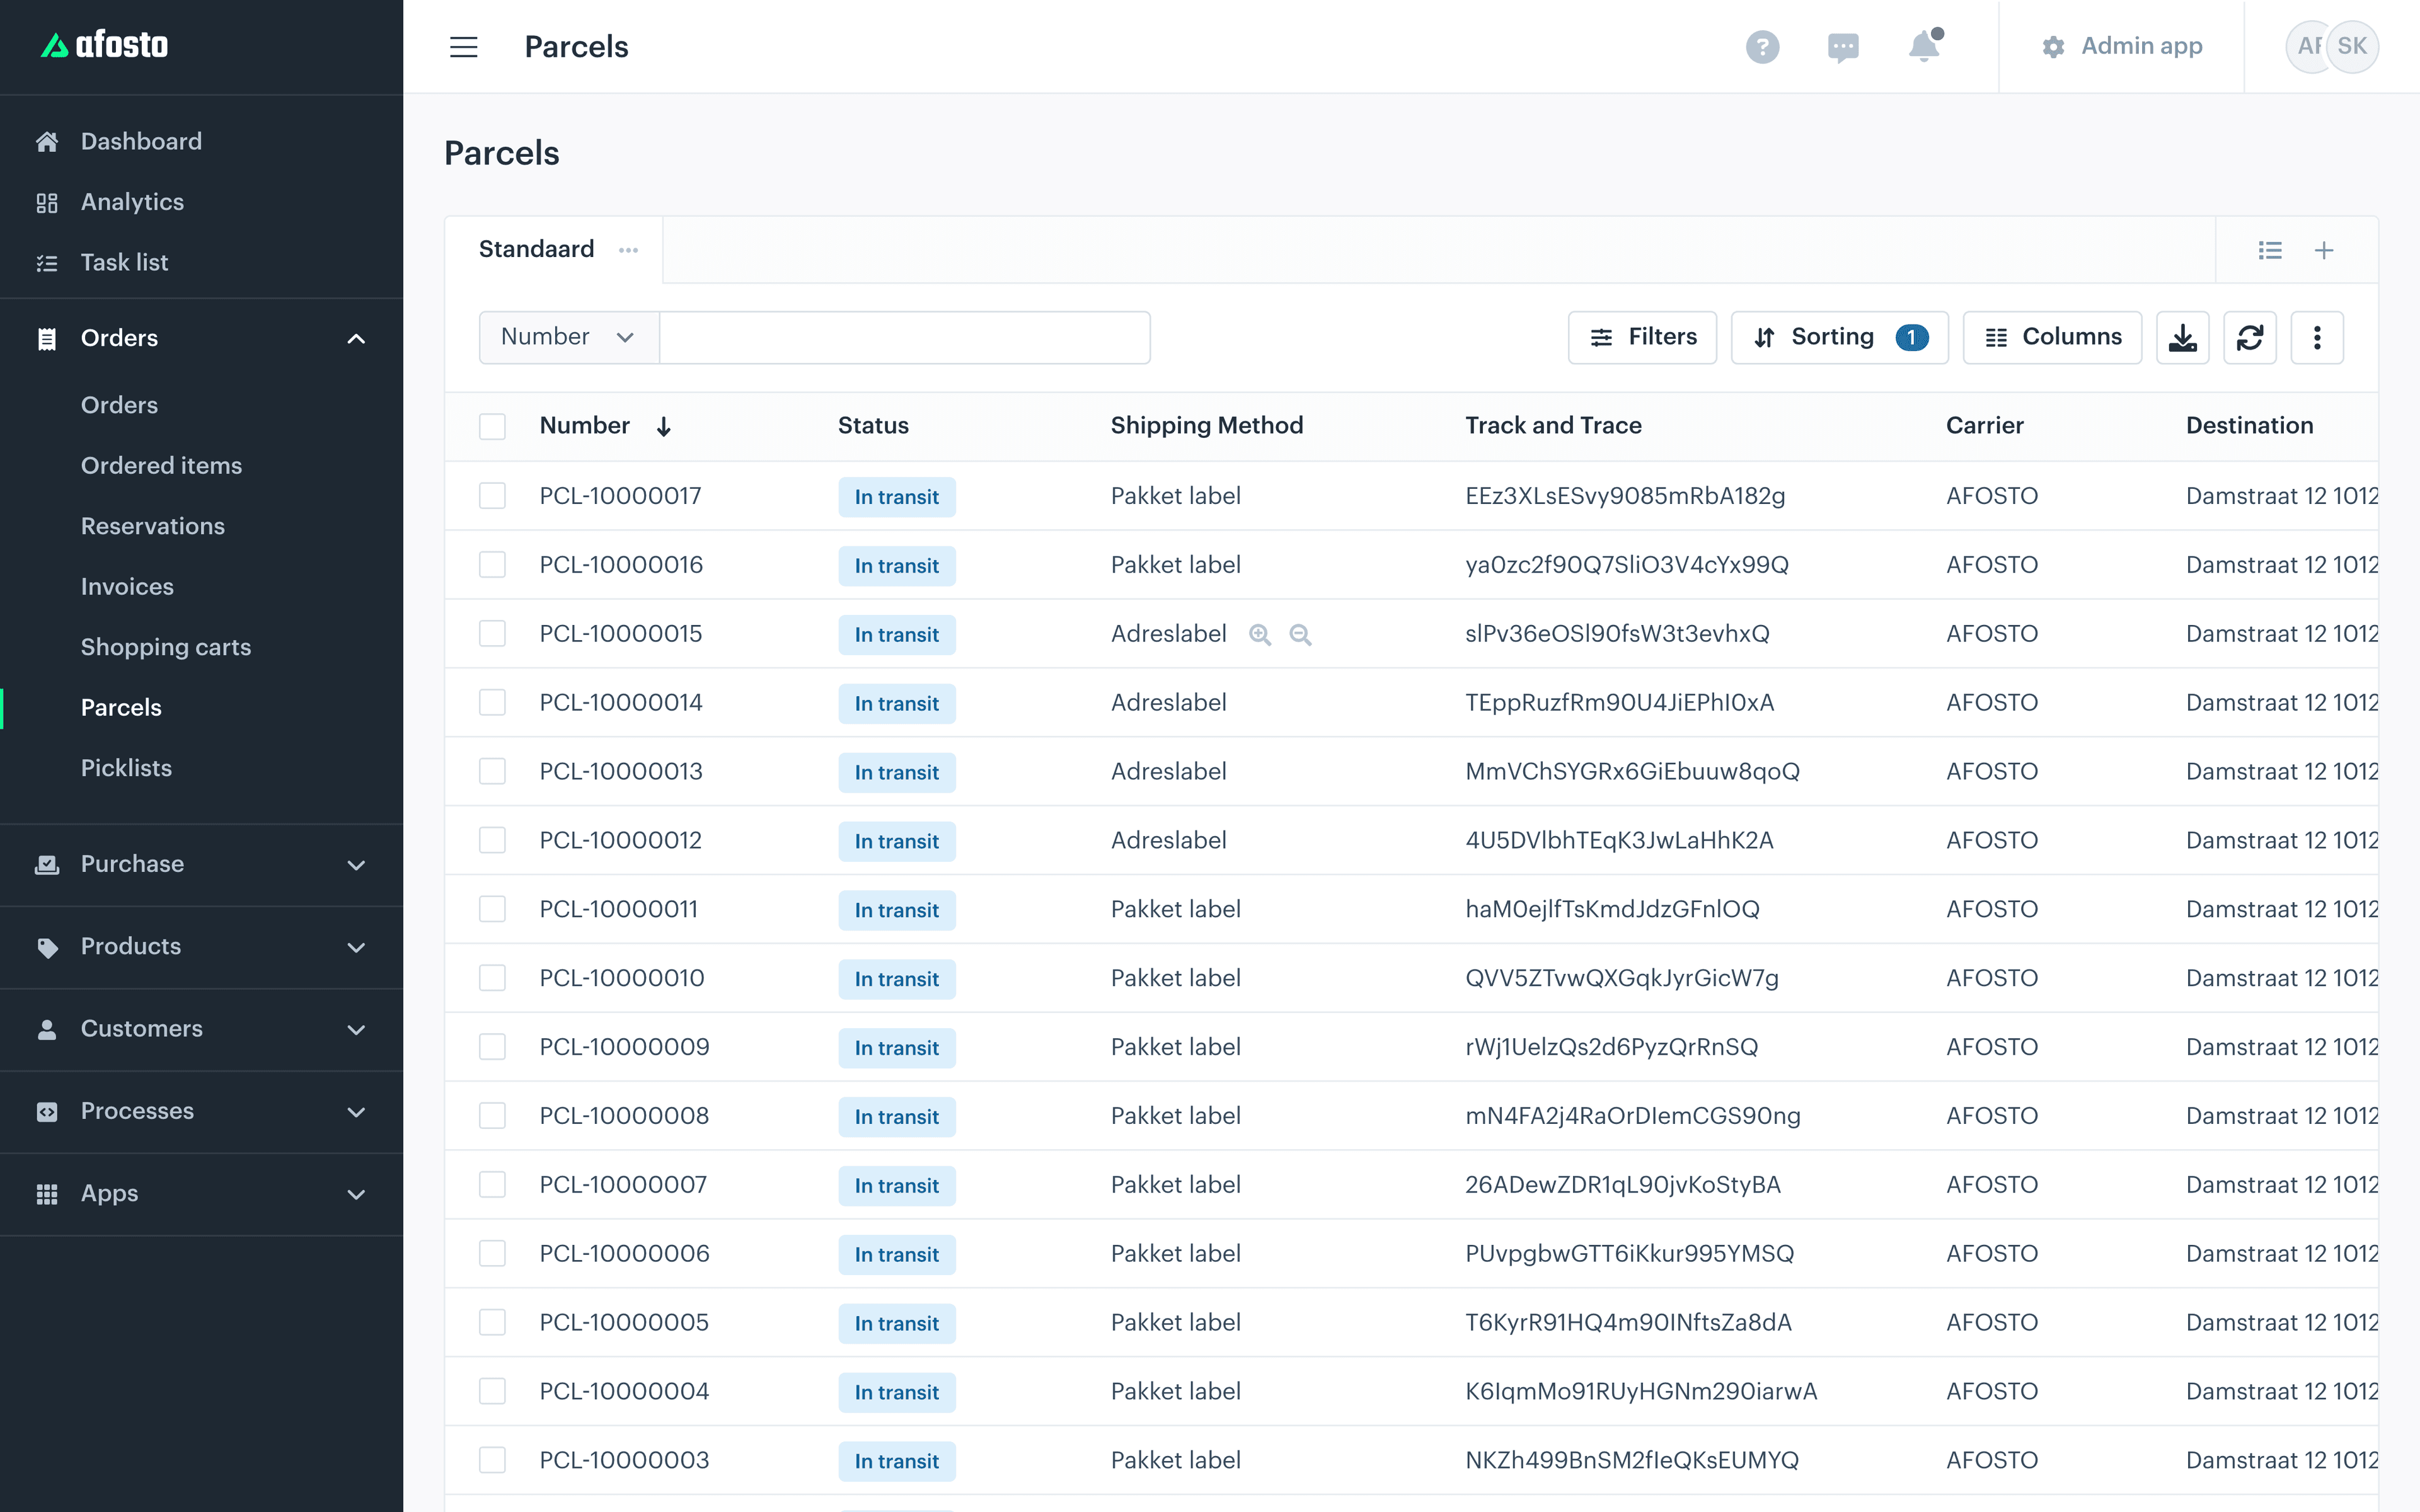Expand the Customers section

click(x=356, y=1030)
